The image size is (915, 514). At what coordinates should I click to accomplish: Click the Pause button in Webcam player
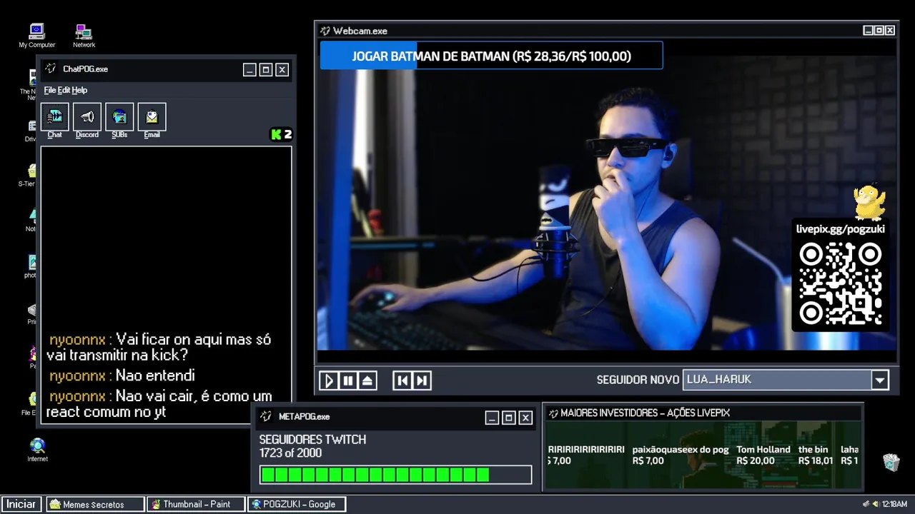coord(348,381)
